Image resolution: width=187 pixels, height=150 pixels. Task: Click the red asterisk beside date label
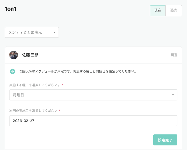[59, 111]
